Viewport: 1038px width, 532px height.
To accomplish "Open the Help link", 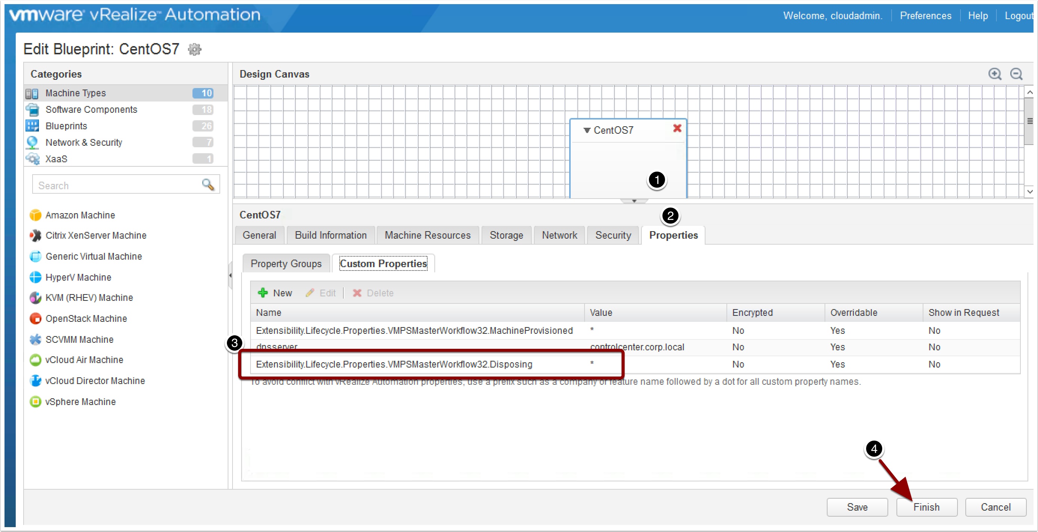I will (x=978, y=16).
